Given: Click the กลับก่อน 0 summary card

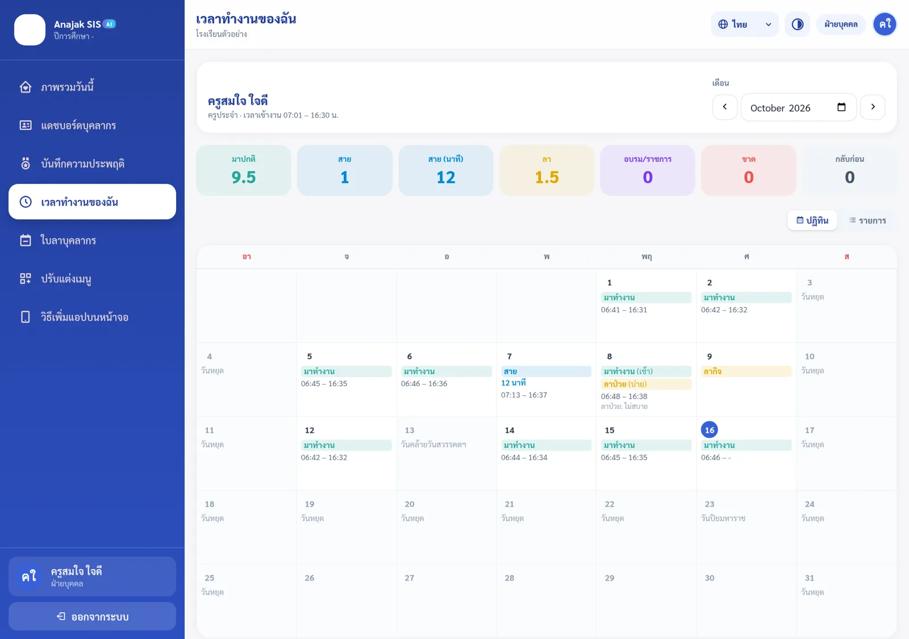Looking at the screenshot, I should tap(849, 170).
